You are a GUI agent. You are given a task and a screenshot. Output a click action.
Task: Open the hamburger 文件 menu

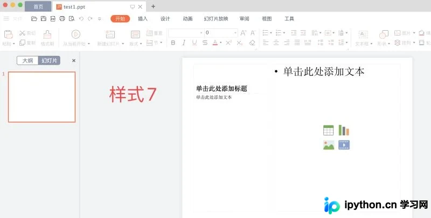pos(12,19)
